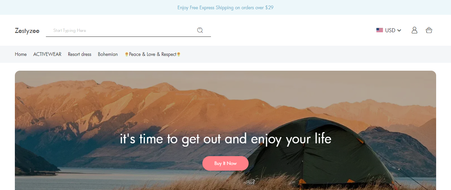This screenshot has height=190, width=451.
Task: Click the Free Express Shipping announcement
Action: [225, 7]
